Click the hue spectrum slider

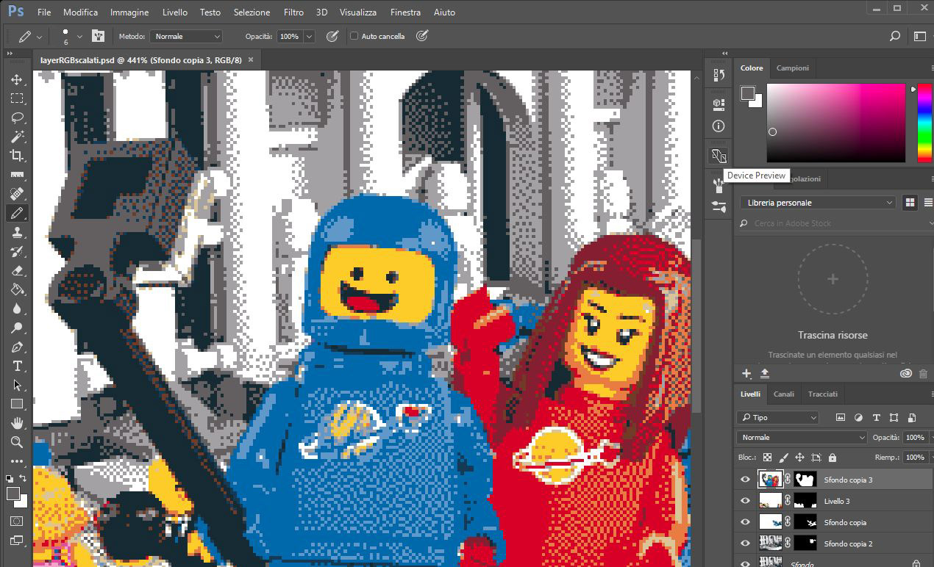[924, 123]
